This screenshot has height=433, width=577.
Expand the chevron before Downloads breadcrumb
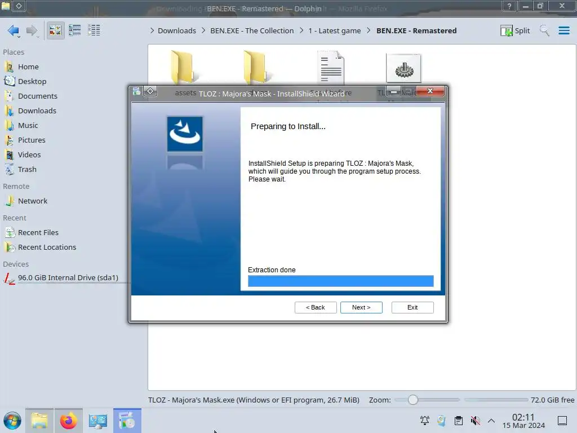[x=152, y=30]
